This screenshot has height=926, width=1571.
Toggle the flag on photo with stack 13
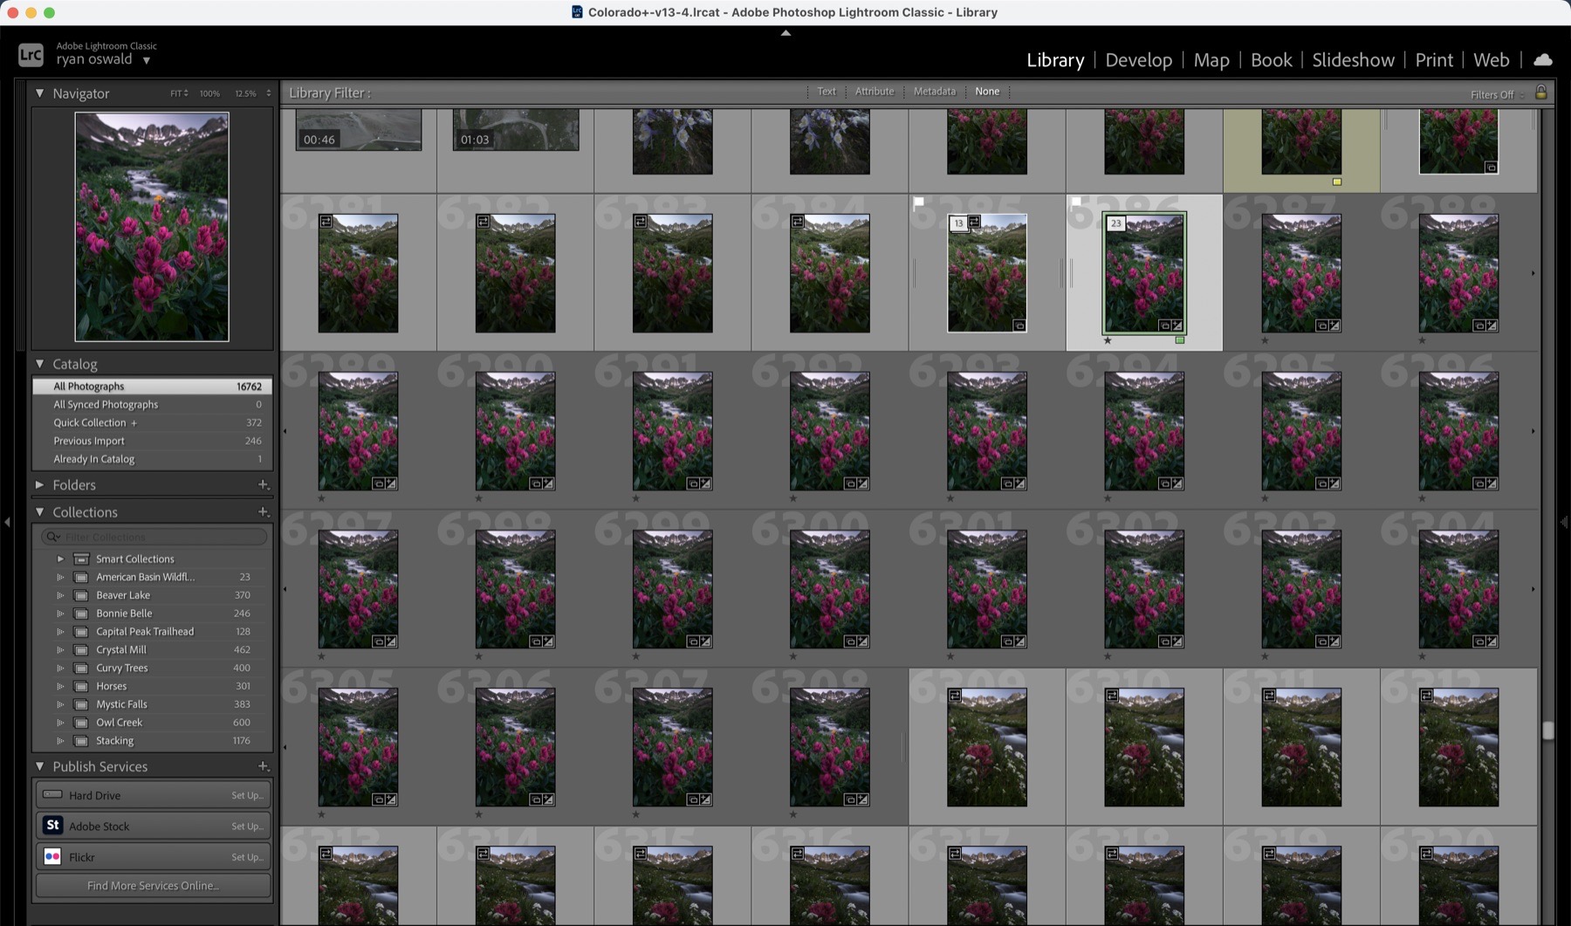coord(918,202)
